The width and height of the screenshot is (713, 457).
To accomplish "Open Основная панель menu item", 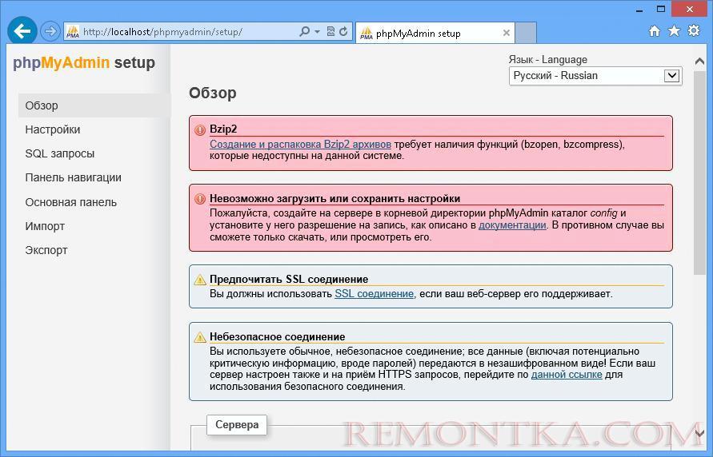I will pyautogui.click(x=71, y=202).
